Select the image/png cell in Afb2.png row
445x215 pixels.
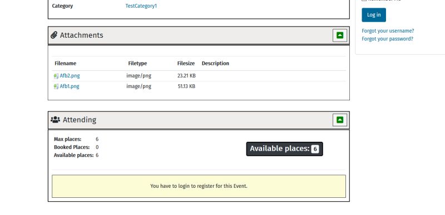point(139,76)
